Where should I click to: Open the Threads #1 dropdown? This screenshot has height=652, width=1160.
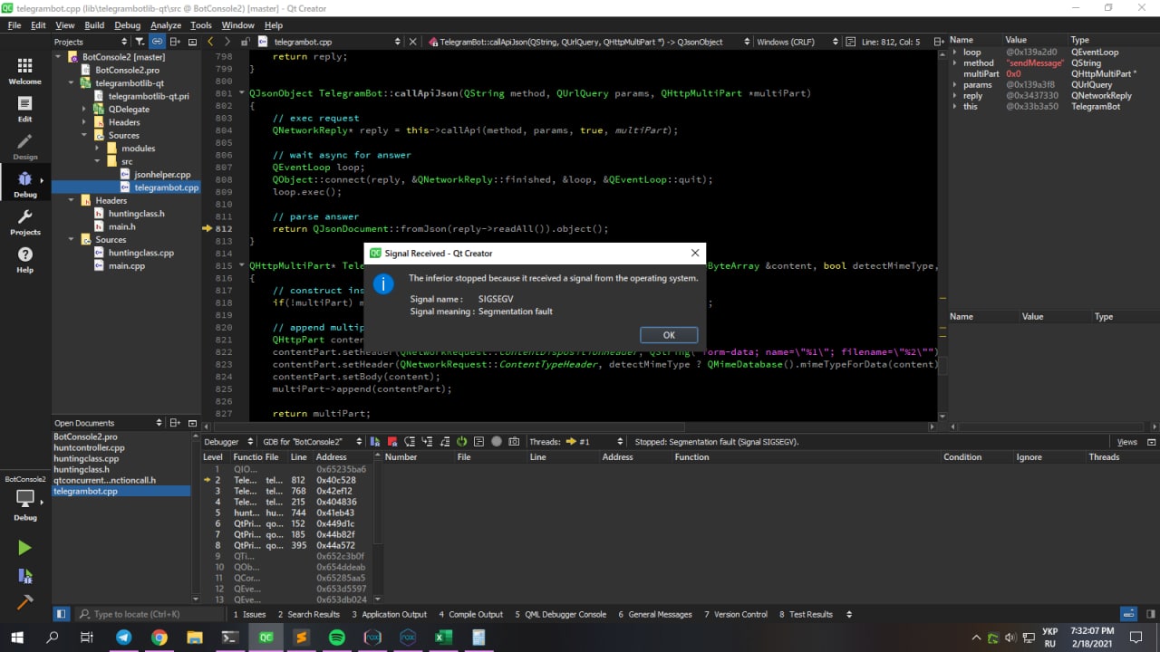pos(594,442)
